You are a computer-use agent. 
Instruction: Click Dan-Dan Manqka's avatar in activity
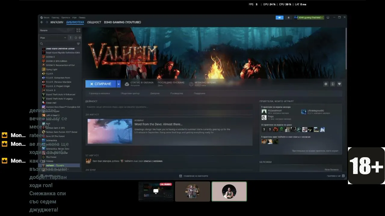[88, 161]
